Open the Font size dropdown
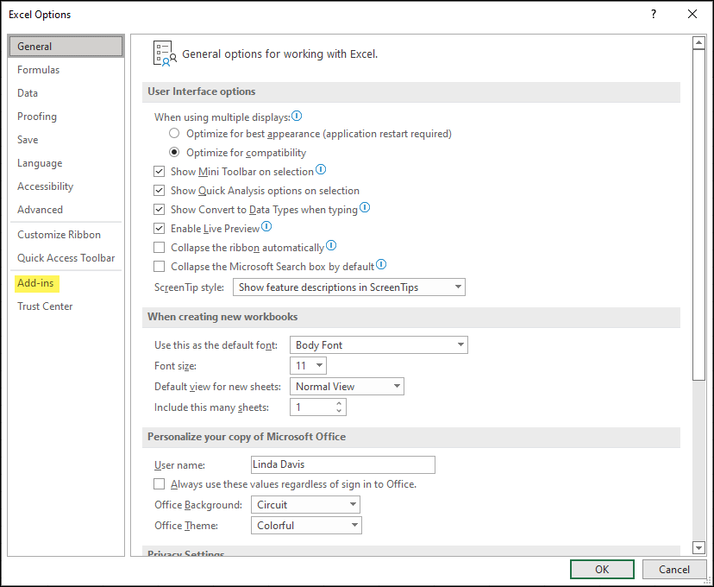 pyautogui.click(x=308, y=365)
